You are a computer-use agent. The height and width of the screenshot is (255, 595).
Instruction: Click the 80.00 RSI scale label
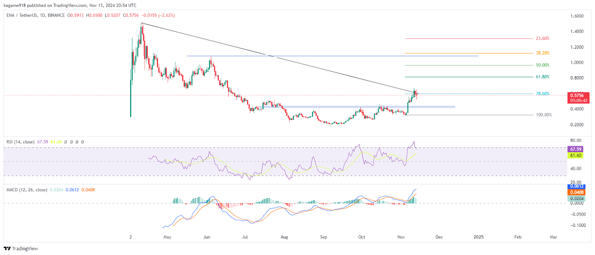[576, 141]
